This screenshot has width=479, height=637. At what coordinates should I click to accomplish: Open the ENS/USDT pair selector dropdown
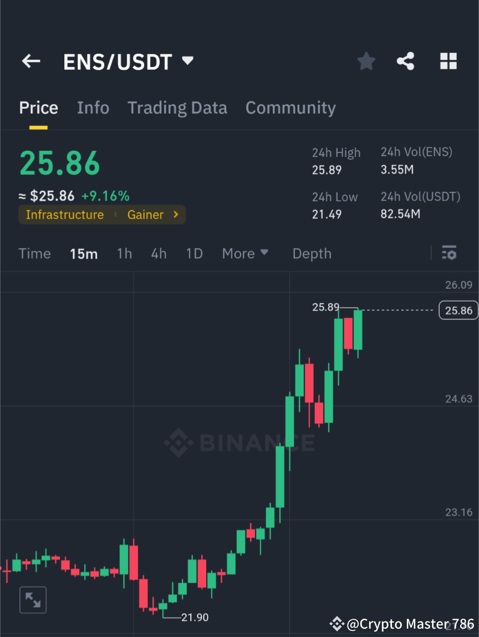point(187,61)
